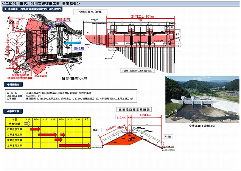Click the 下流側(海側)から上流側を見る caption

point(137,71)
